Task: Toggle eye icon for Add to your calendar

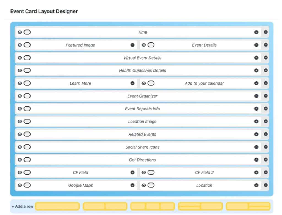Action: [x=143, y=83]
